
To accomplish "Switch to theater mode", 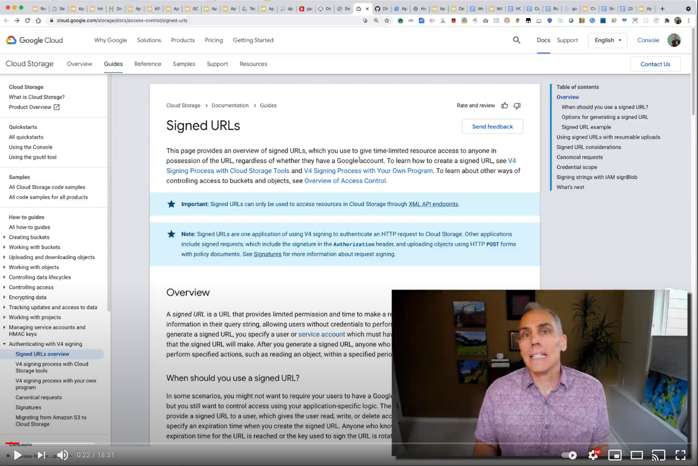I will (637, 455).
